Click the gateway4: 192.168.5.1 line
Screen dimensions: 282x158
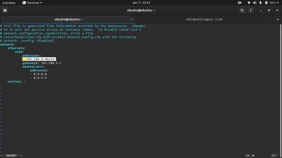click(42, 63)
